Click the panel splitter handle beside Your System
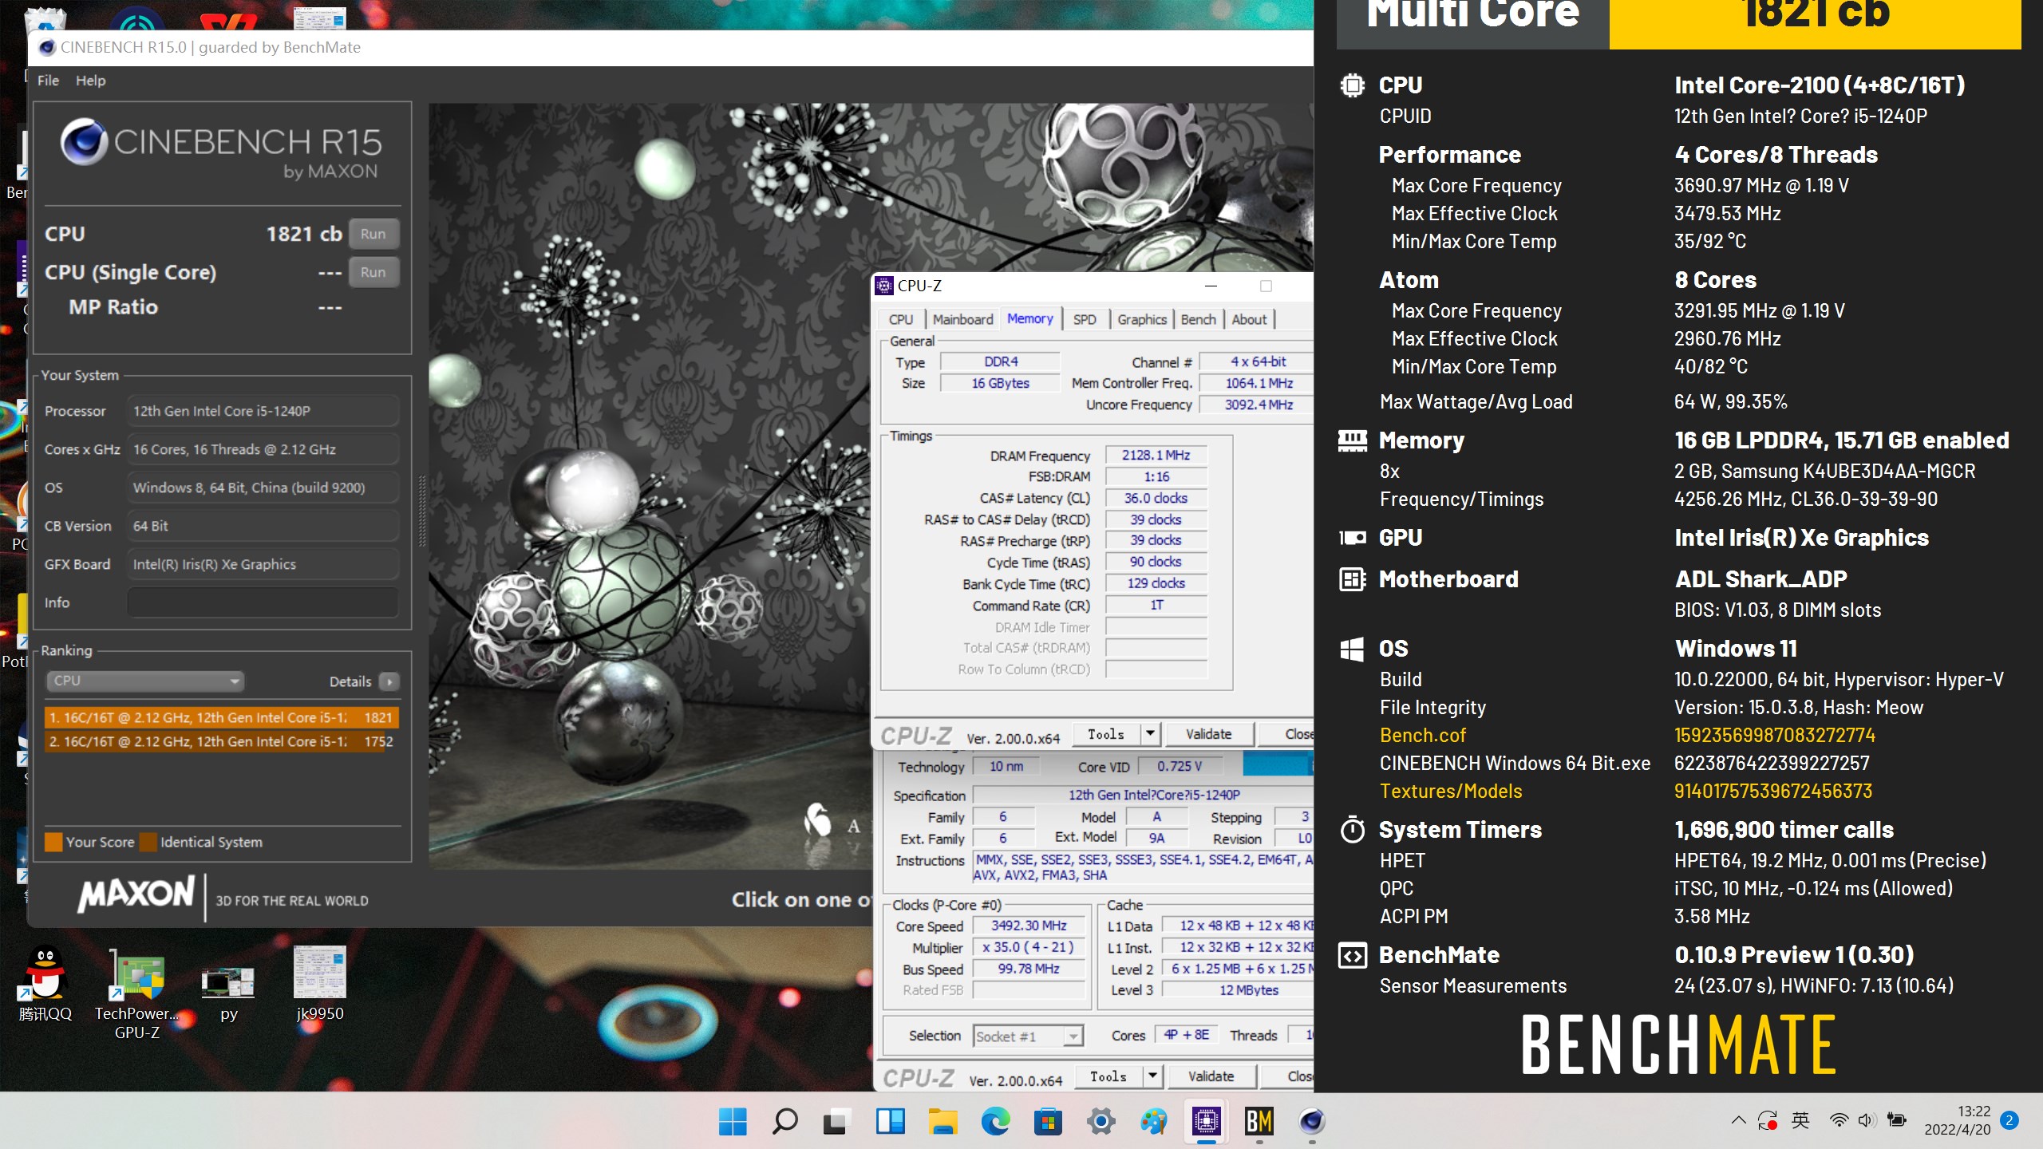Image resolution: width=2043 pixels, height=1149 pixels. 422,511
